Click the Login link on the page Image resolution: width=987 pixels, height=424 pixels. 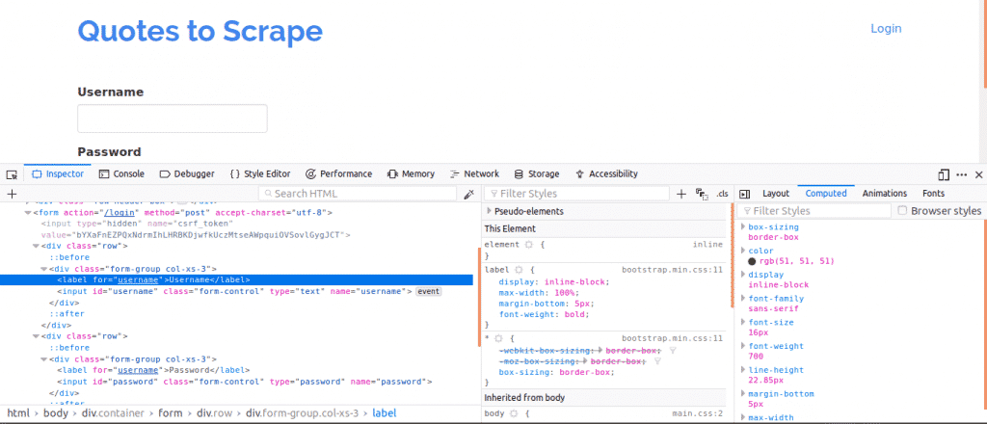point(886,28)
